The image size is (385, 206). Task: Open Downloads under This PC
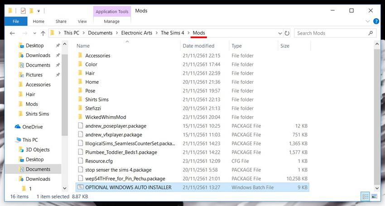pos(38,179)
